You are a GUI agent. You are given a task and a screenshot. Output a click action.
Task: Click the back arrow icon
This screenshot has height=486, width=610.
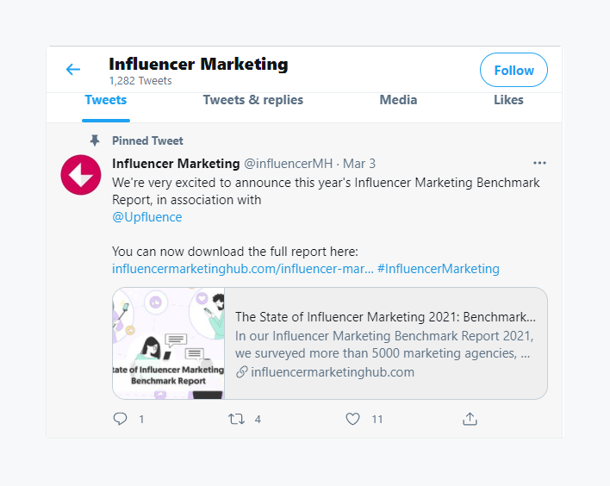coord(73,70)
